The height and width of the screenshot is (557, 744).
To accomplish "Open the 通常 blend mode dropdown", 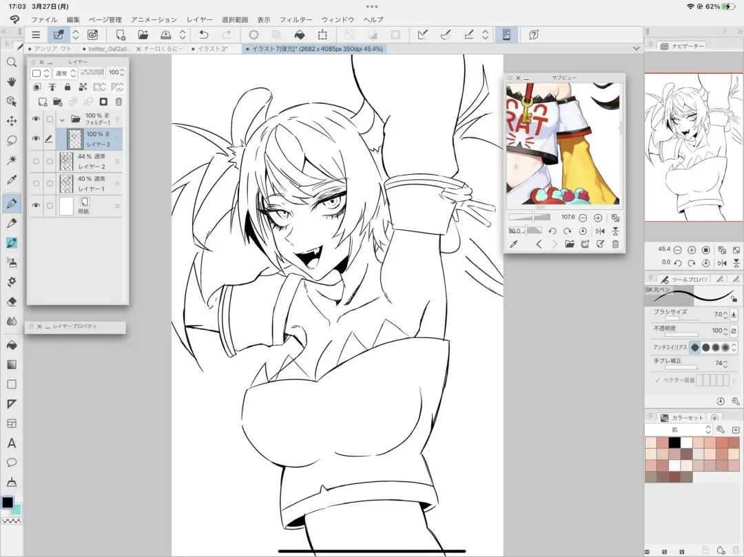I will point(65,73).
